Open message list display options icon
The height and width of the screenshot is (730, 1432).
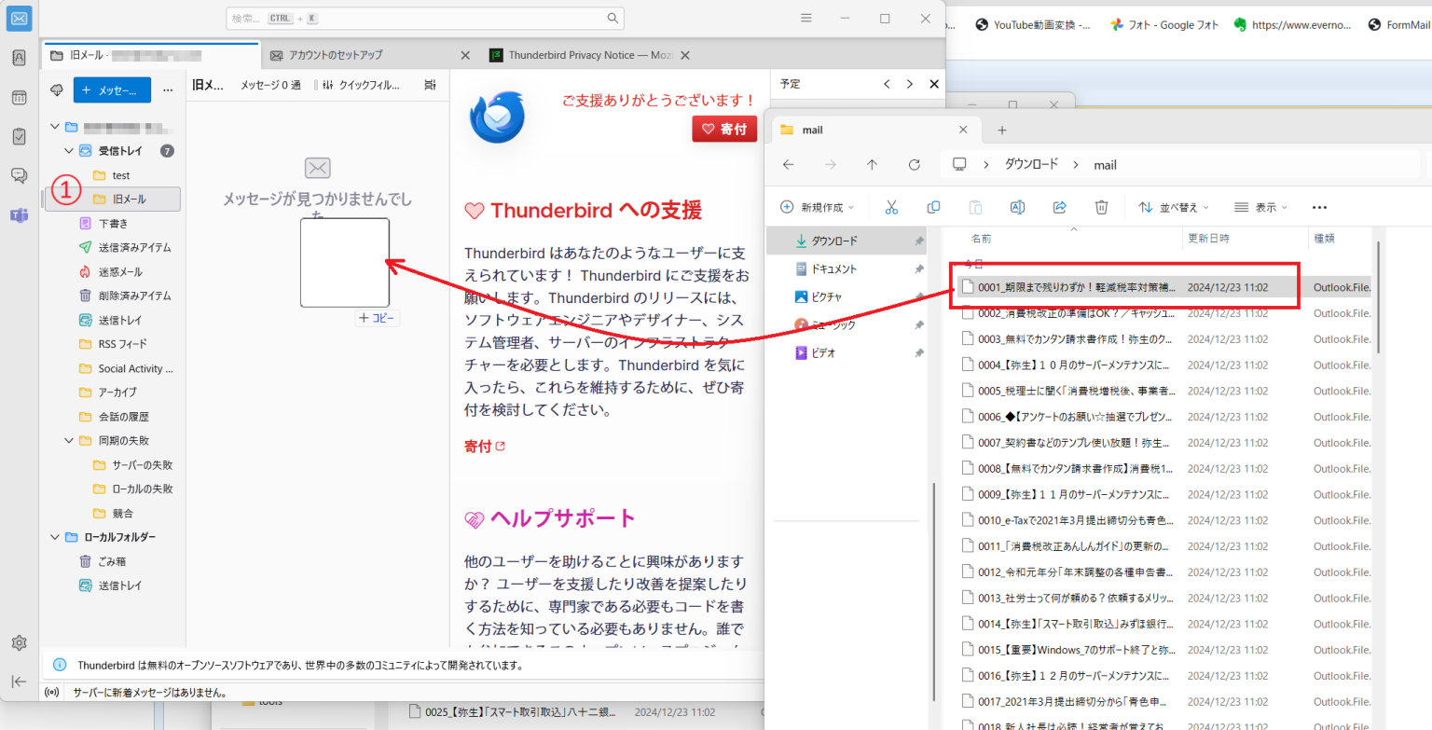tap(430, 85)
